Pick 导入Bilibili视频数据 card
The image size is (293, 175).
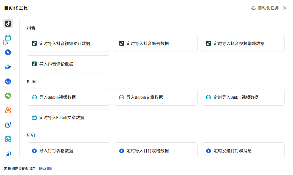69,97
